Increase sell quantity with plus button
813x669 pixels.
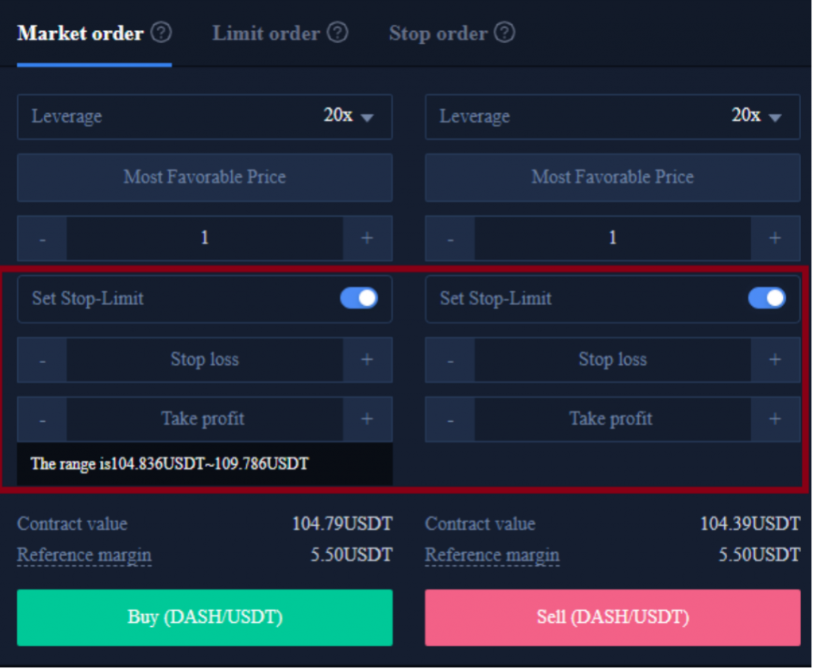point(775,238)
